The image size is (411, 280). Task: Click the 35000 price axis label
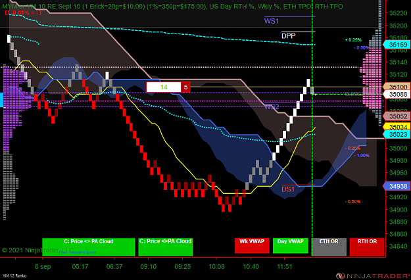click(x=399, y=149)
